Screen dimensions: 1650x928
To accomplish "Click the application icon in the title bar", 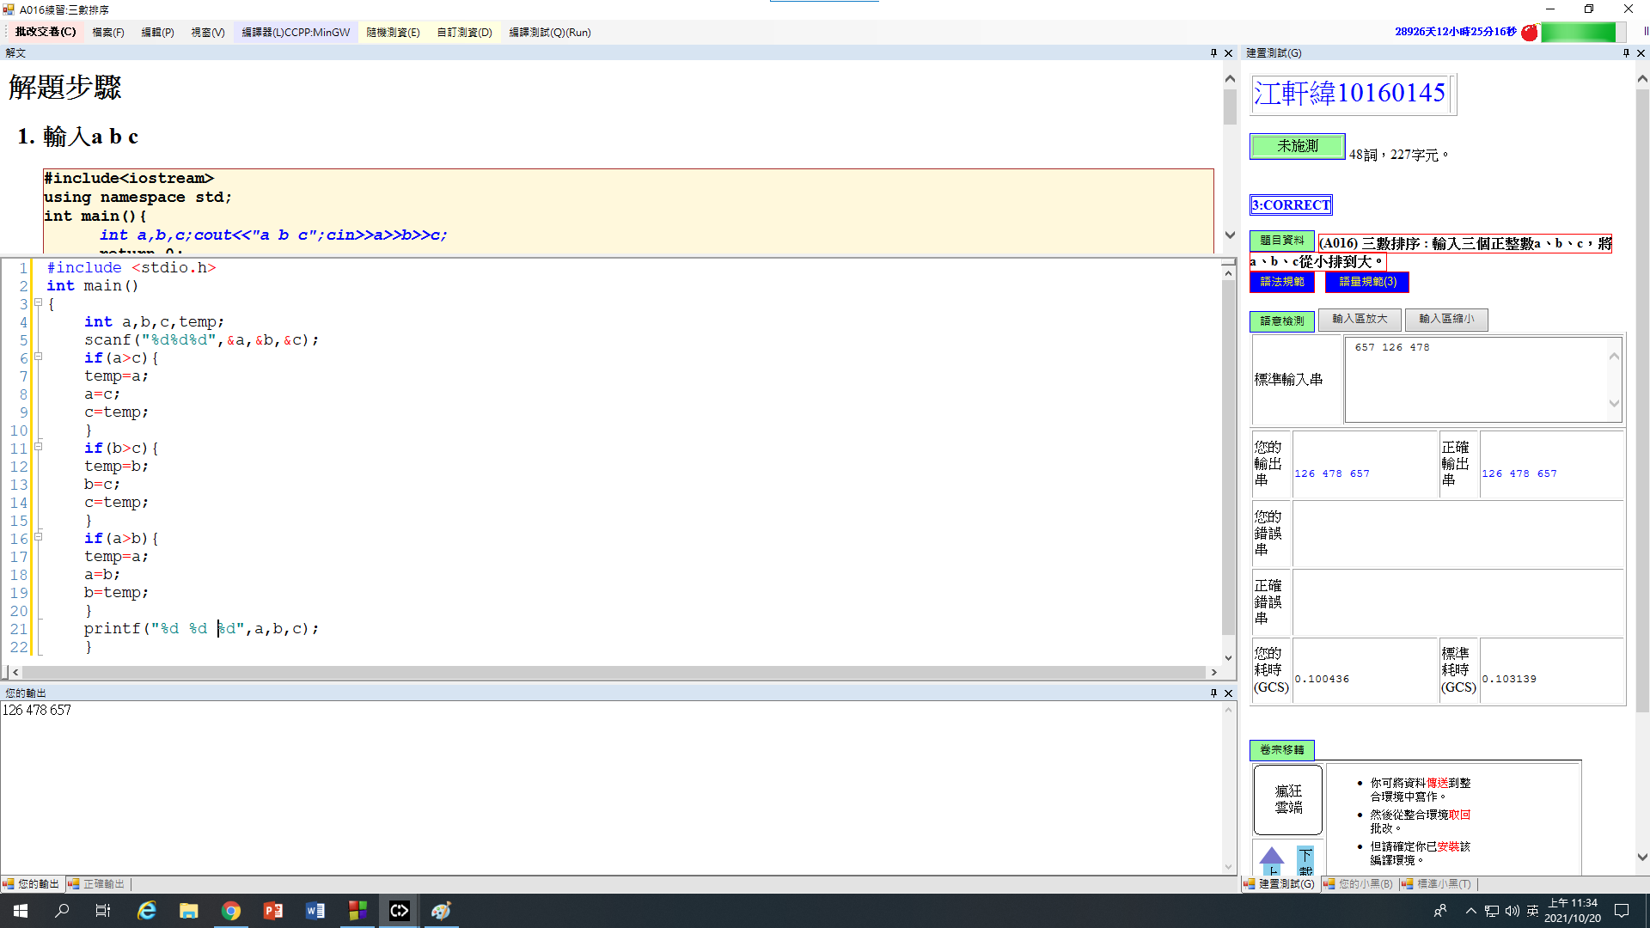I will (x=8, y=9).
